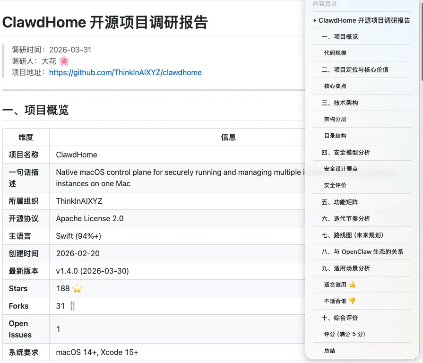The height and width of the screenshot is (363, 423).
Task: Navigate to 六、迭代节奏分析 section
Action: pyautogui.click(x=345, y=218)
